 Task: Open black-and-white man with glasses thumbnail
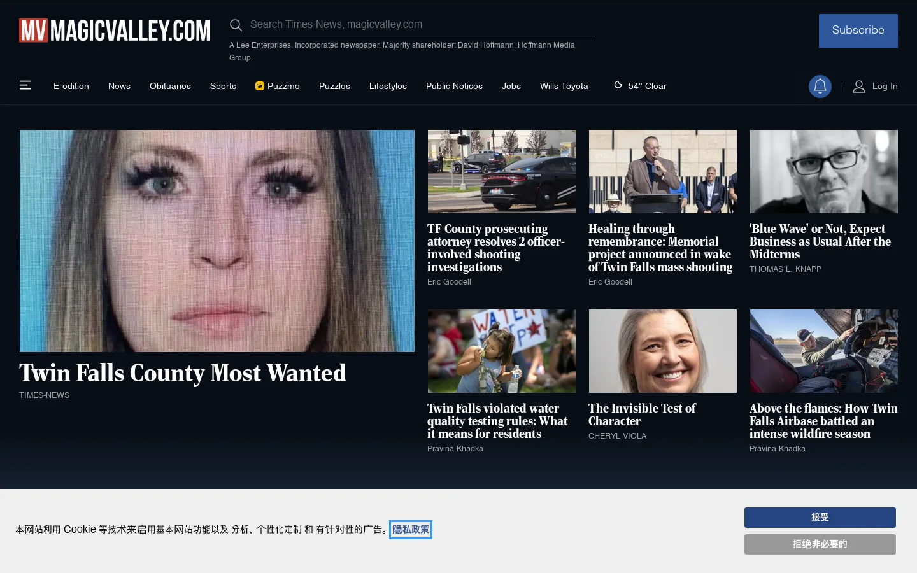824,171
